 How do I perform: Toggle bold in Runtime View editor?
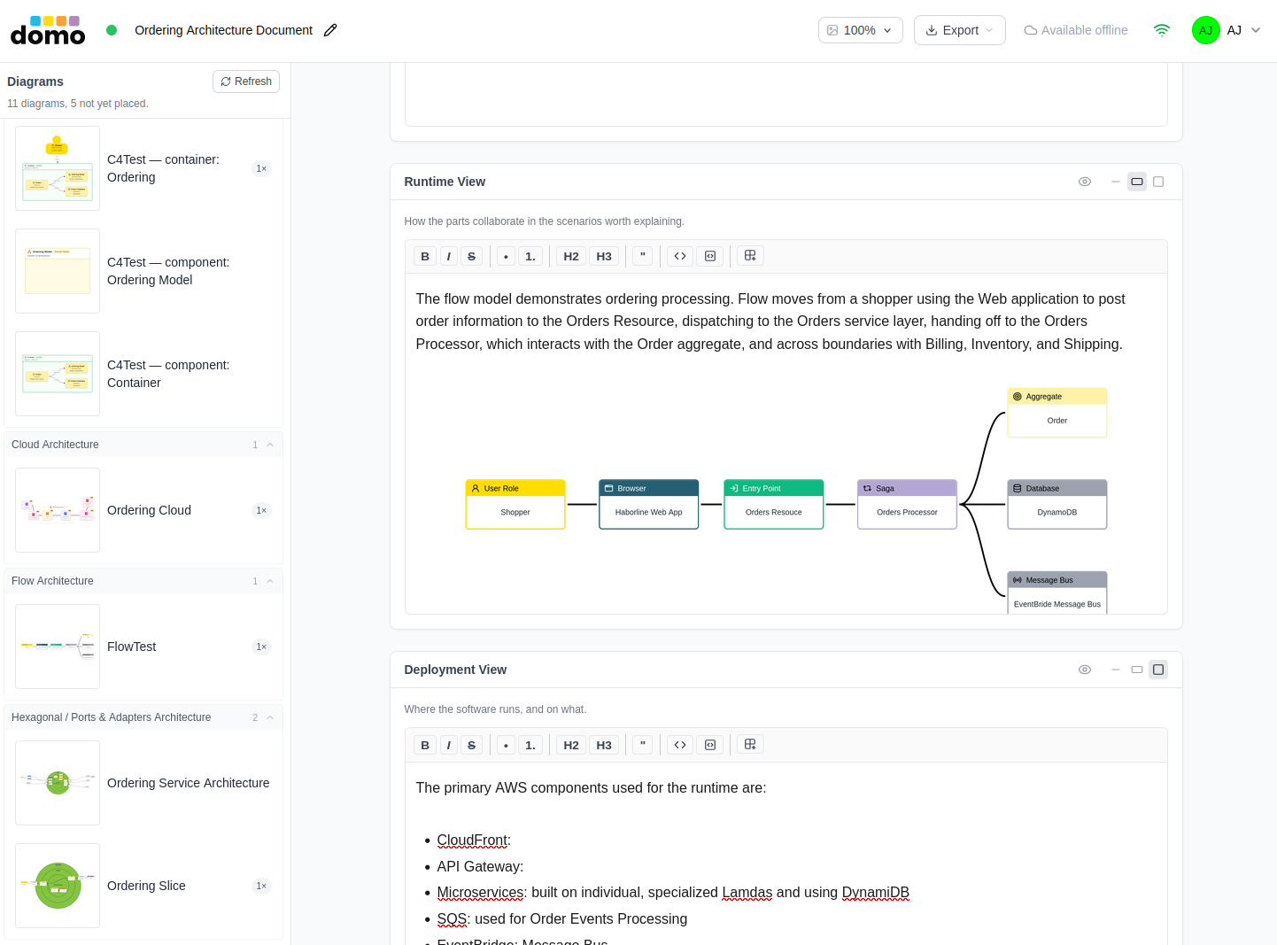coord(425,256)
